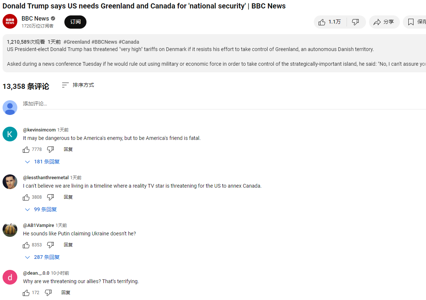Image resolution: width=426 pixels, height=300 pixels.
Task: Like the comment by @kevinsimcom
Action: [26, 149]
